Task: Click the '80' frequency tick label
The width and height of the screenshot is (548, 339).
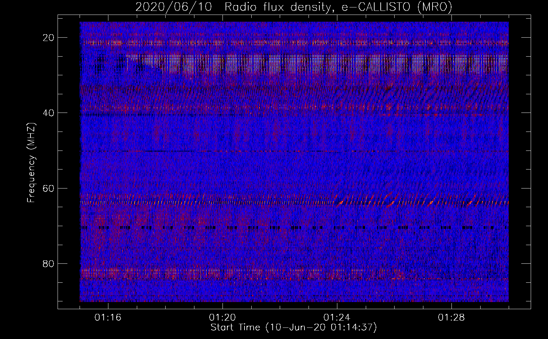Action: tap(49, 263)
